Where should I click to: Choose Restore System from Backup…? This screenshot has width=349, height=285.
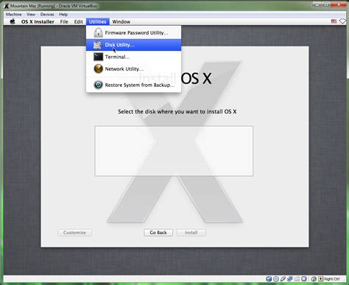(133, 85)
